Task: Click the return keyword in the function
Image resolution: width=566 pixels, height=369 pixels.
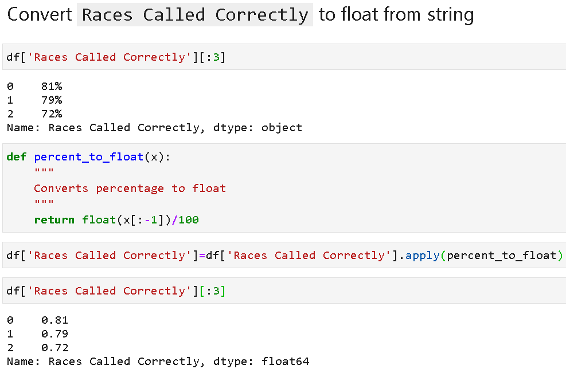Action: (54, 219)
